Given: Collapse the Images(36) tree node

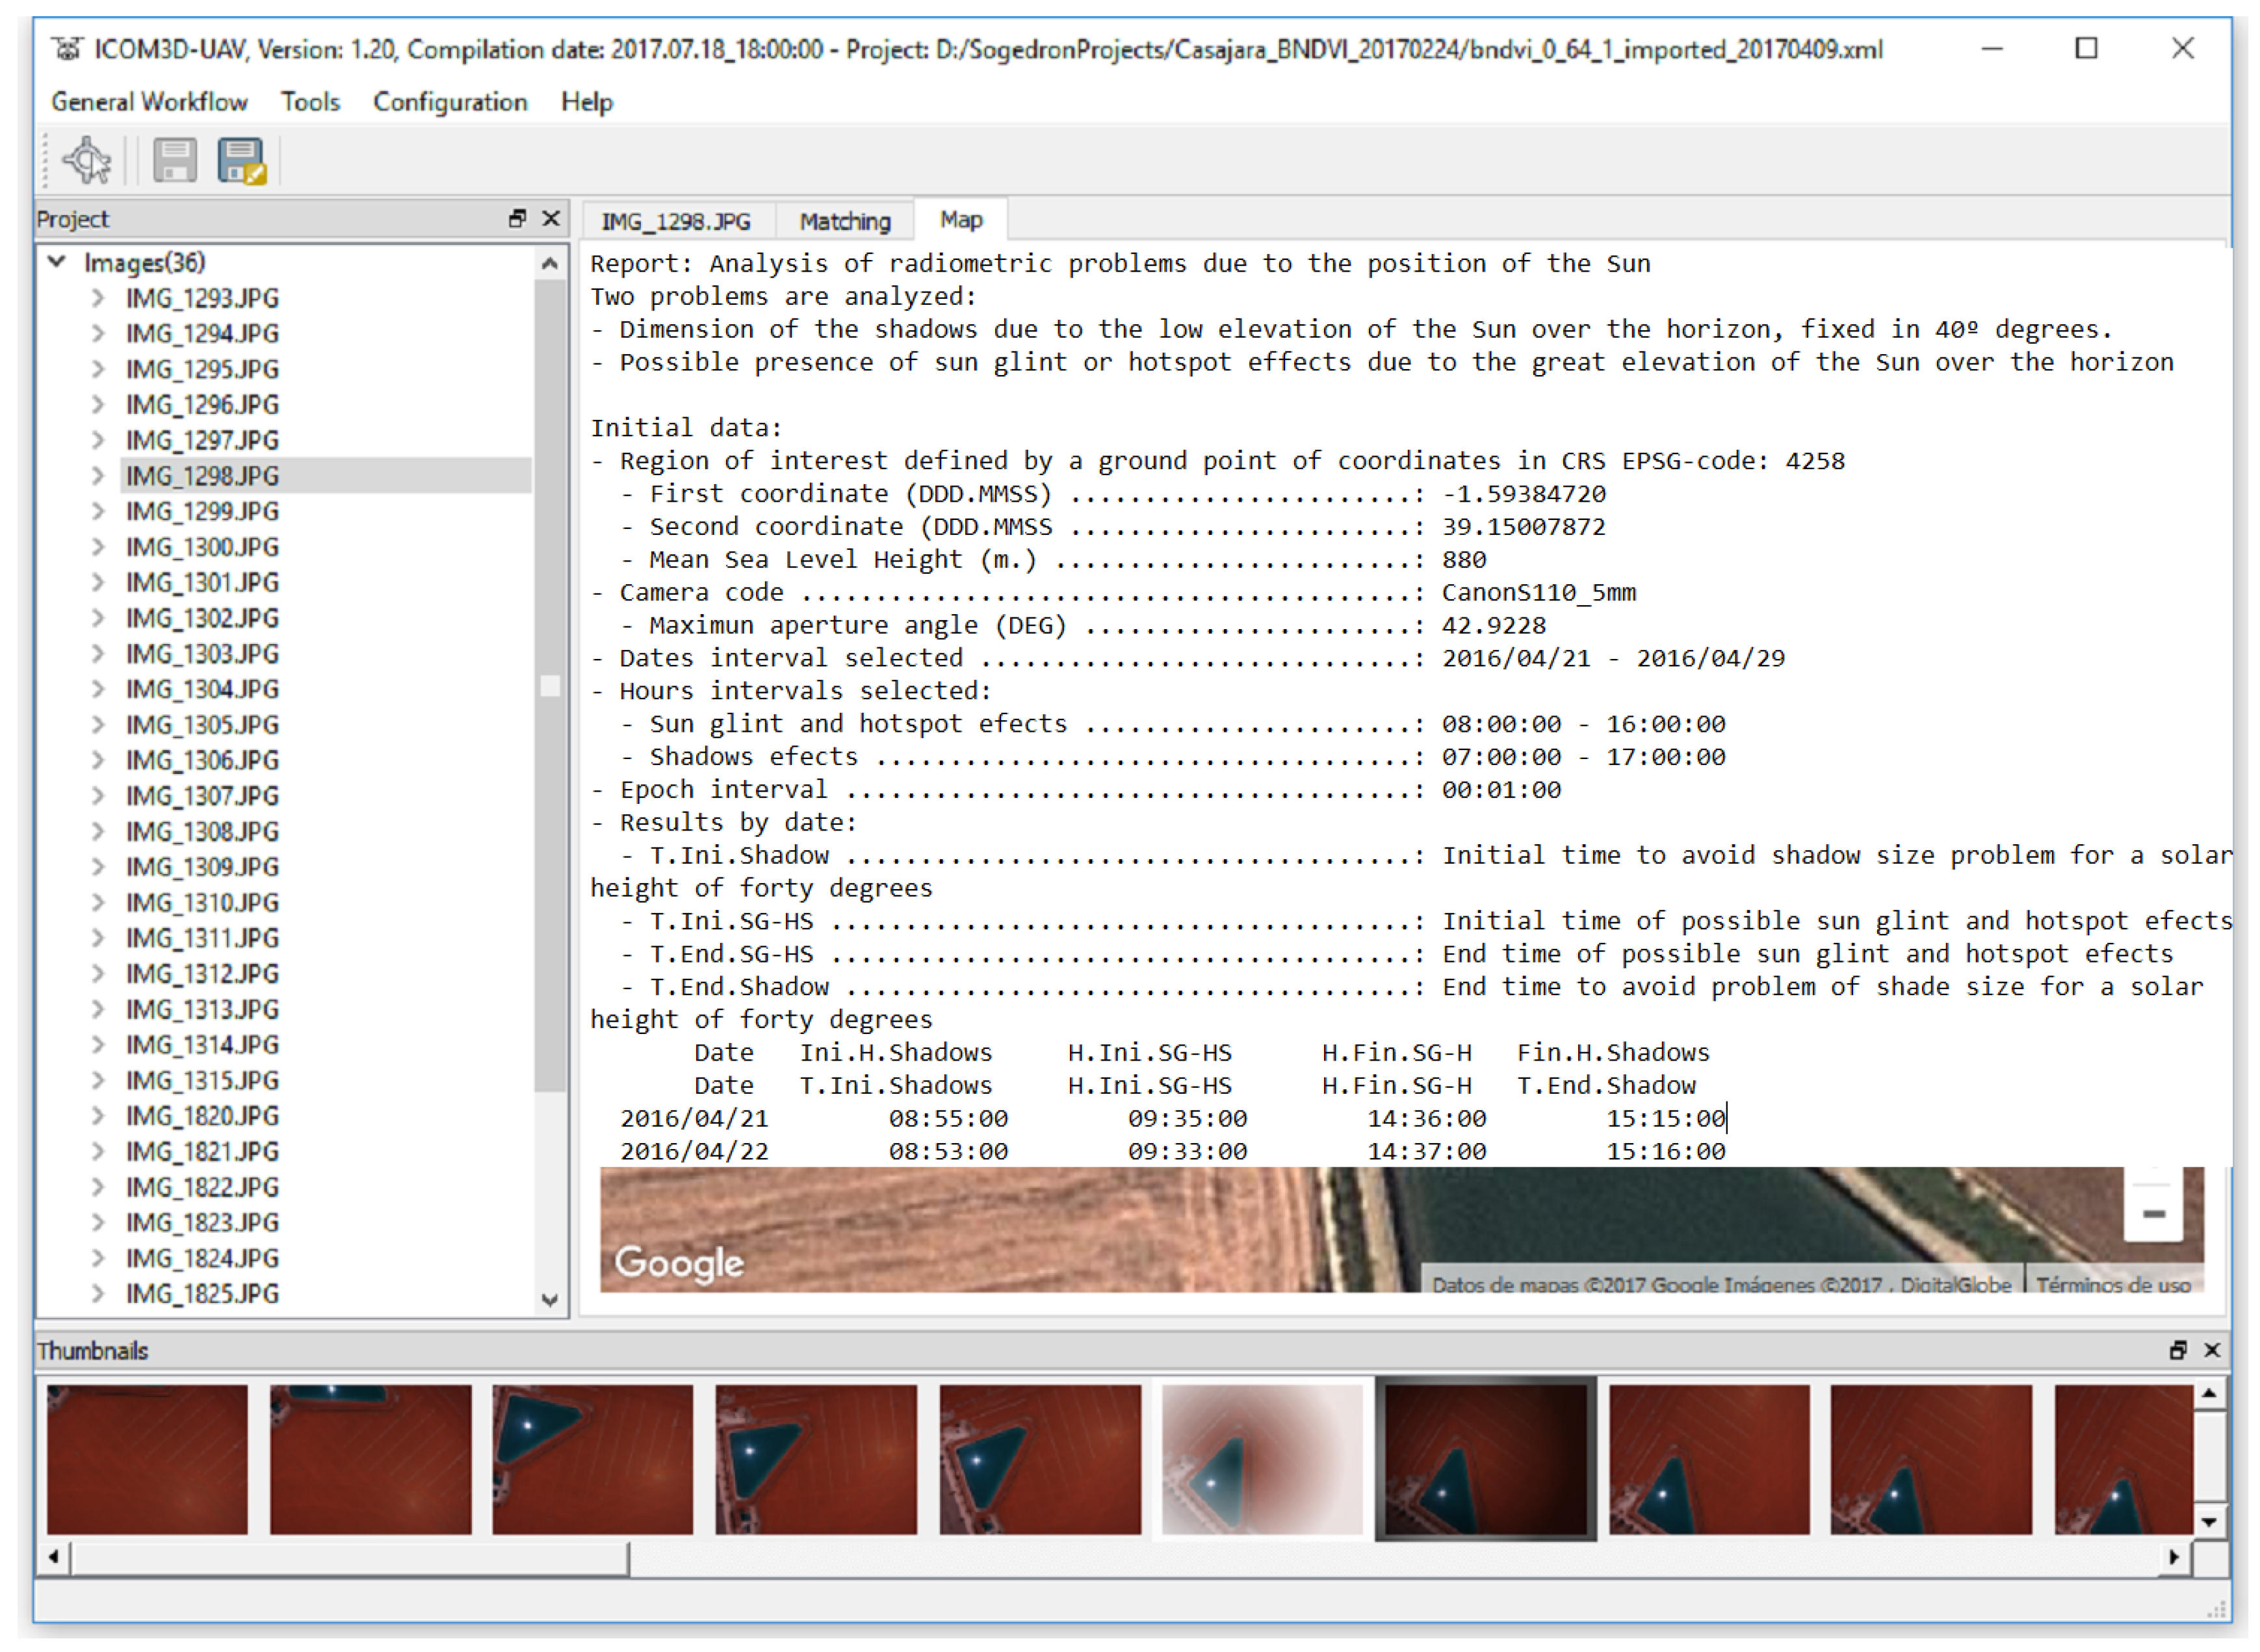Looking at the screenshot, I should [57, 262].
